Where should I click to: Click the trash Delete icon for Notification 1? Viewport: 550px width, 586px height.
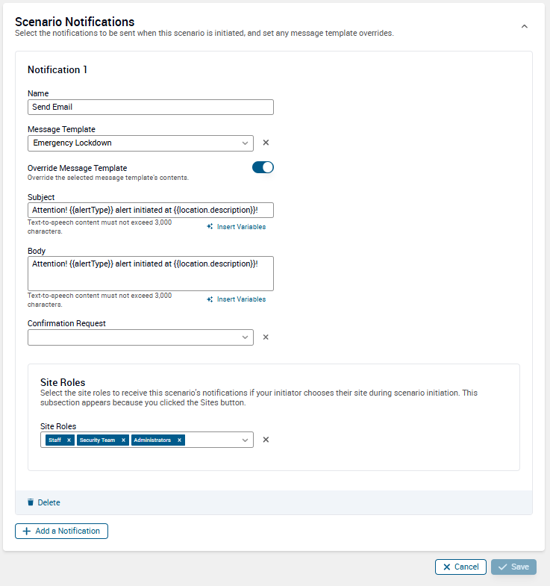coord(31,502)
